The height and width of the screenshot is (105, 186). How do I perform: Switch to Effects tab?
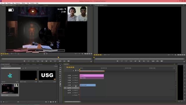click(28, 64)
